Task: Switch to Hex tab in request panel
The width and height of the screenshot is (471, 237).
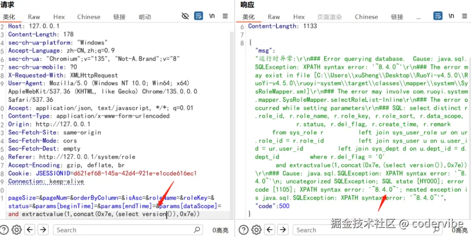Action: [x=59, y=17]
